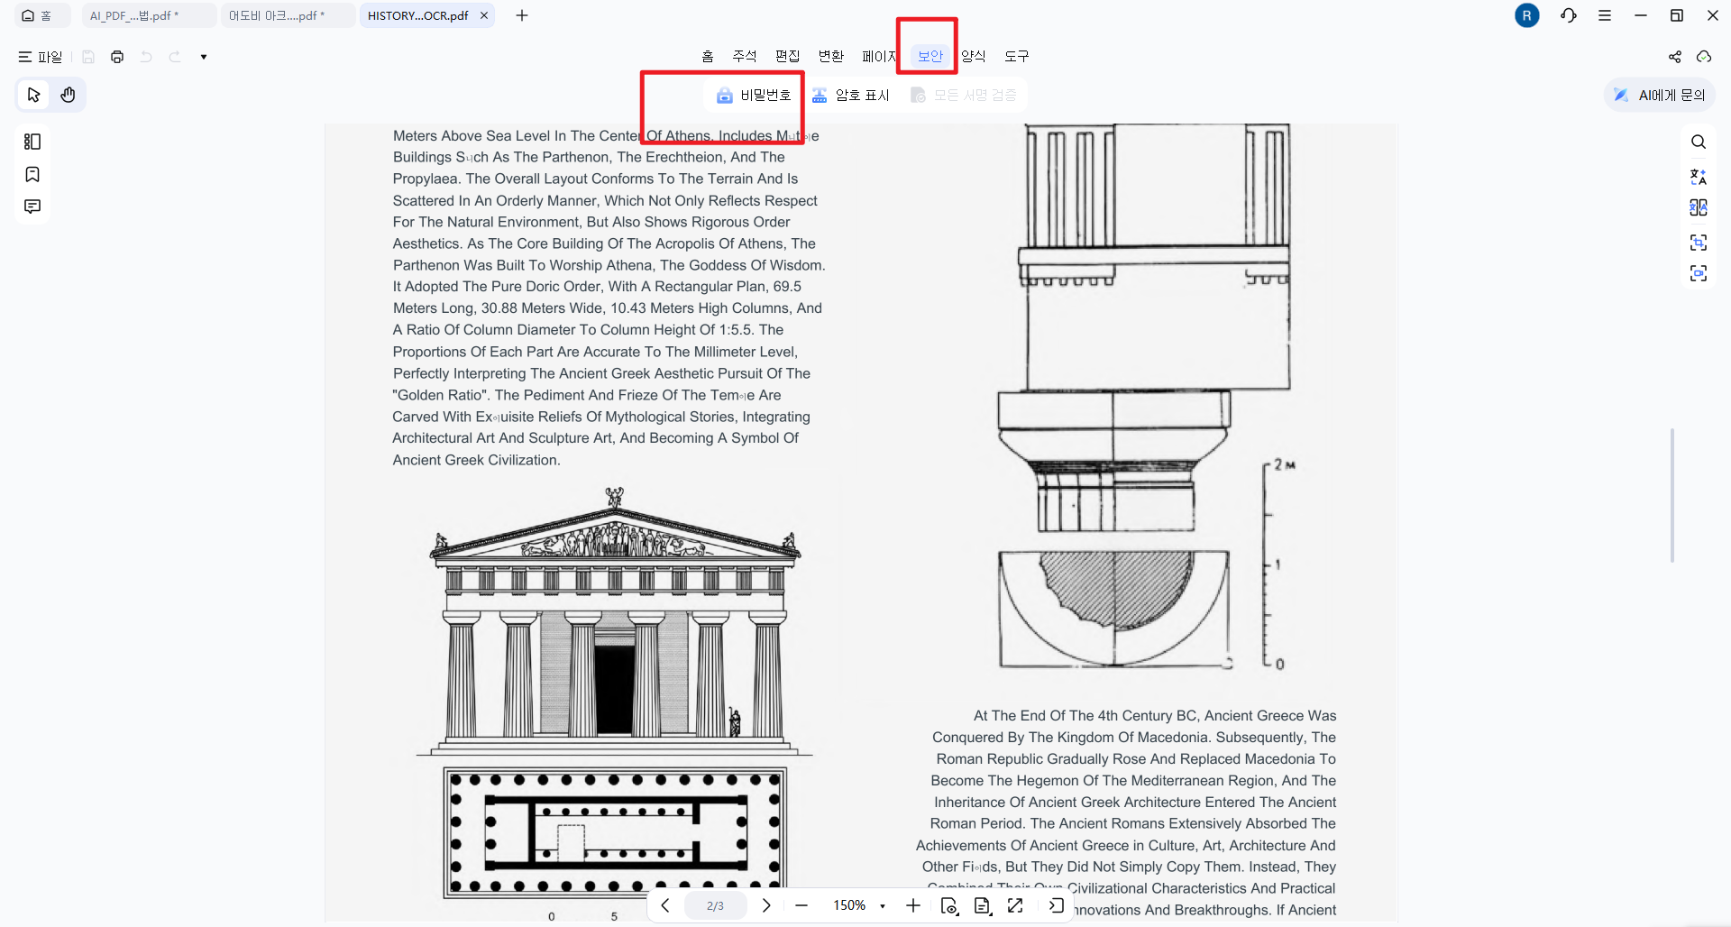Switch to the 주석 tab
The height and width of the screenshot is (927, 1731).
click(745, 56)
